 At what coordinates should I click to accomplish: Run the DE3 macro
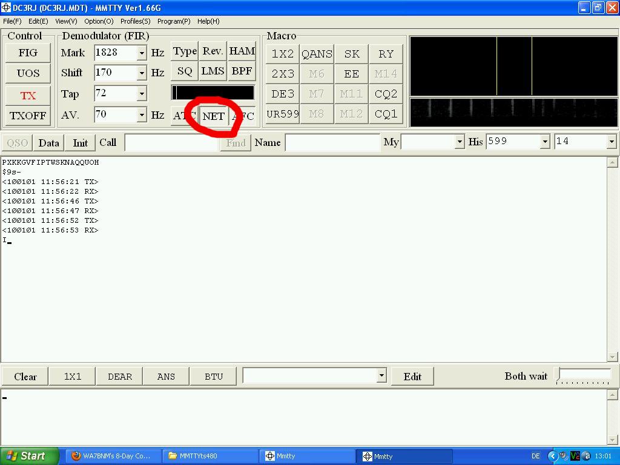tap(283, 94)
